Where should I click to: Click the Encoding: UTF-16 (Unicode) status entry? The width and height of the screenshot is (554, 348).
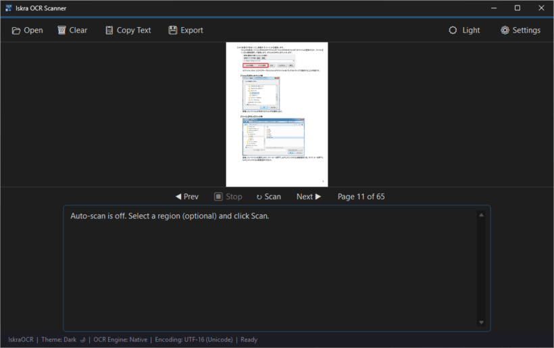click(x=194, y=339)
